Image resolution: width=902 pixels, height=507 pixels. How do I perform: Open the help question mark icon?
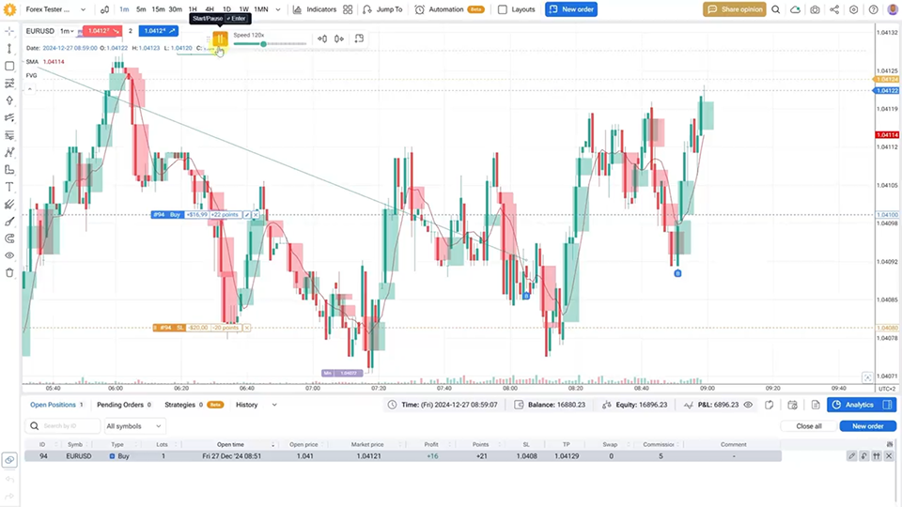point(873,9)
